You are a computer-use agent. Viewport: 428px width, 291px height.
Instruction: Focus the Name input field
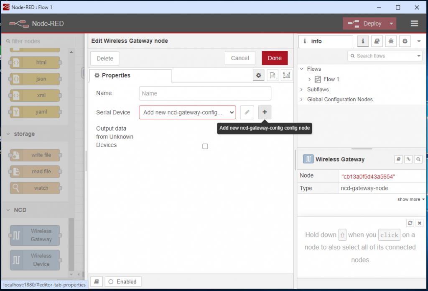click(x=205, y=93)
